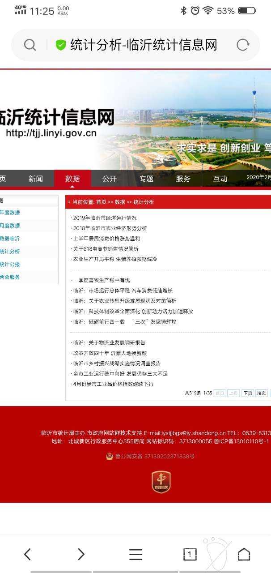The image size is (271, 573).
Task: Go to next page with 下页
Action: pos(247,393)
